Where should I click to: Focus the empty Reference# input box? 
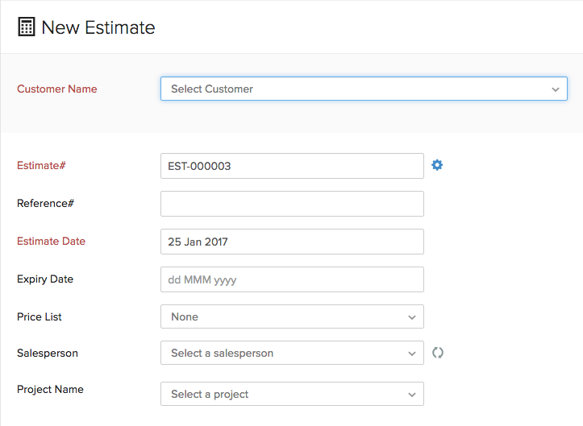[292, 204]
